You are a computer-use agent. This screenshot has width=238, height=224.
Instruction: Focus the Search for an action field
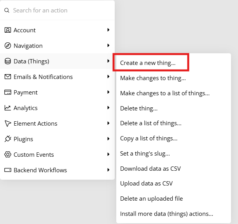57,10
